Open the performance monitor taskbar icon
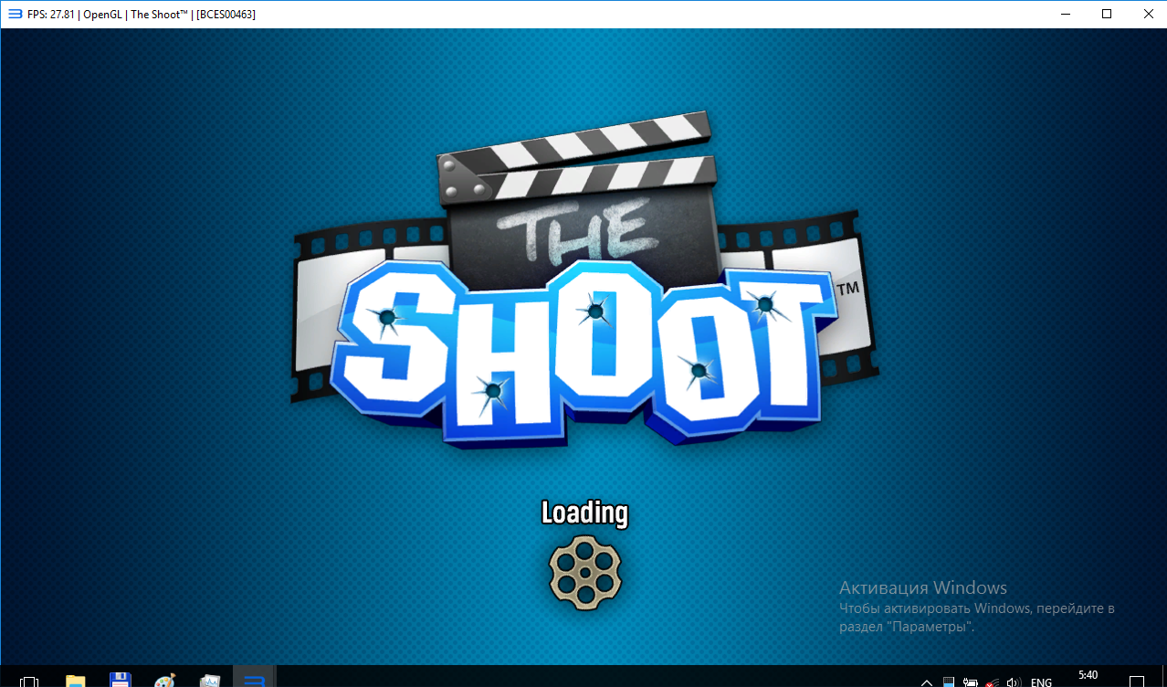The image size is (1167, 687). pos(211,681)
